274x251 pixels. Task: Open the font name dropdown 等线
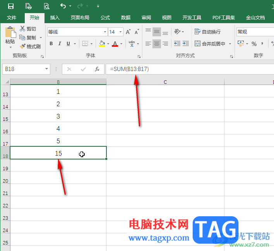(105, 32)
